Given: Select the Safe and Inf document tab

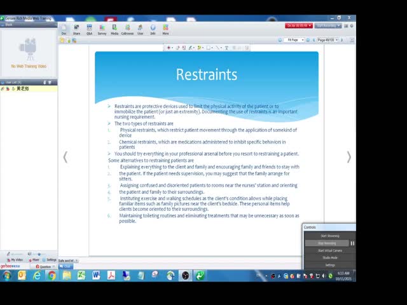Looking at the screenshot, I should click(x=68, y=261).
